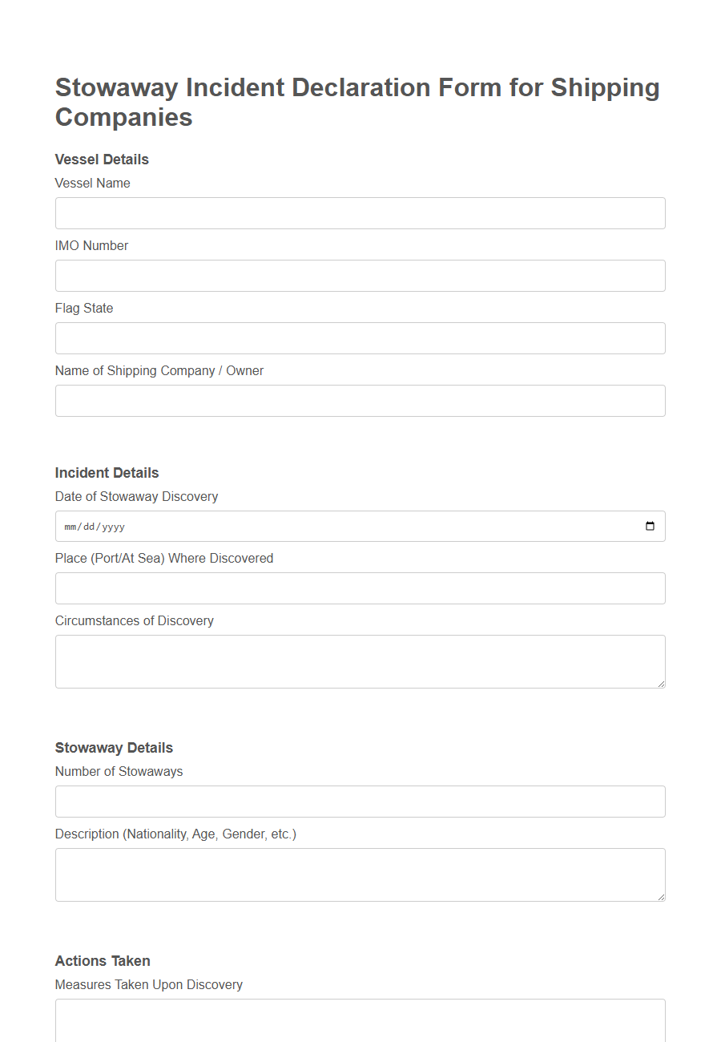
Task: Focus the Number of Stowaways field
Action: tap(360, 802)
